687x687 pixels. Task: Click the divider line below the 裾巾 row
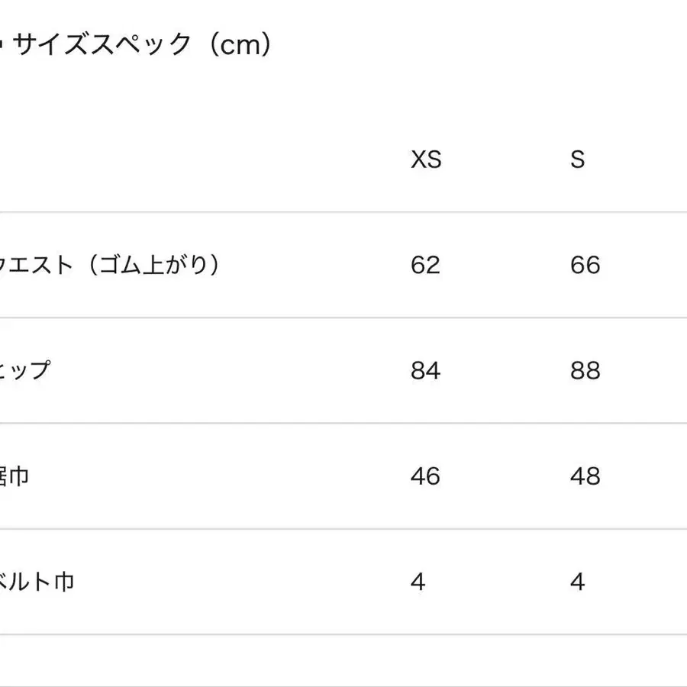[x=343, y=528]
